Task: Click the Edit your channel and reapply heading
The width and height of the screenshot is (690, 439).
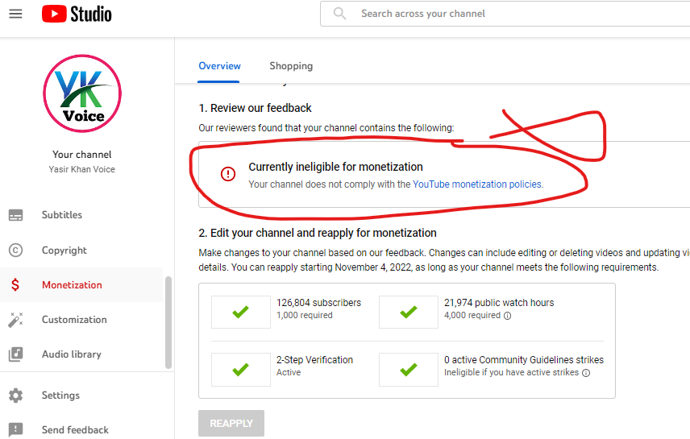Action: pyautogui.click(x=318, y=233)
